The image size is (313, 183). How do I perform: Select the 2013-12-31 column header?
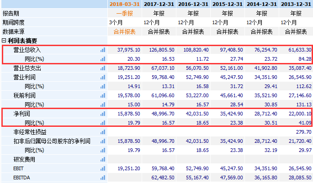pyautogui.click(x=296, y=4)
